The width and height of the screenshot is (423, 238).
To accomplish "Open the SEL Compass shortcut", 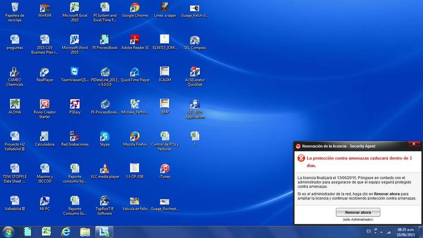I will [195, 43].
